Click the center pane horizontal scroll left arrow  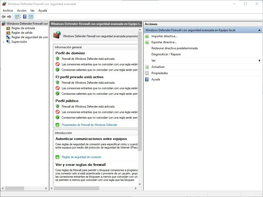click(52, 188)
